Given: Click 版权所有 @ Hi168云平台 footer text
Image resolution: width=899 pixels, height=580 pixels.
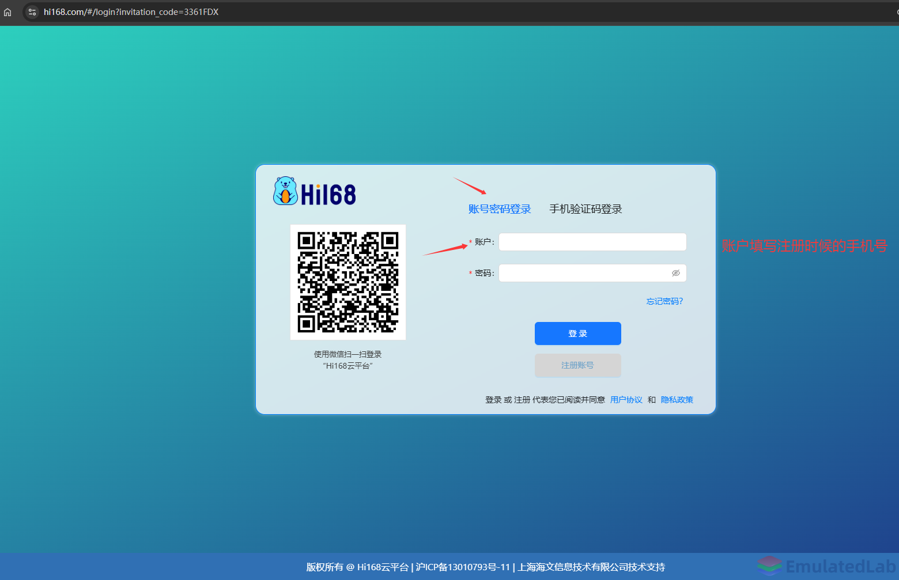Looking at the screenshot, I should [x=357, y=567].
